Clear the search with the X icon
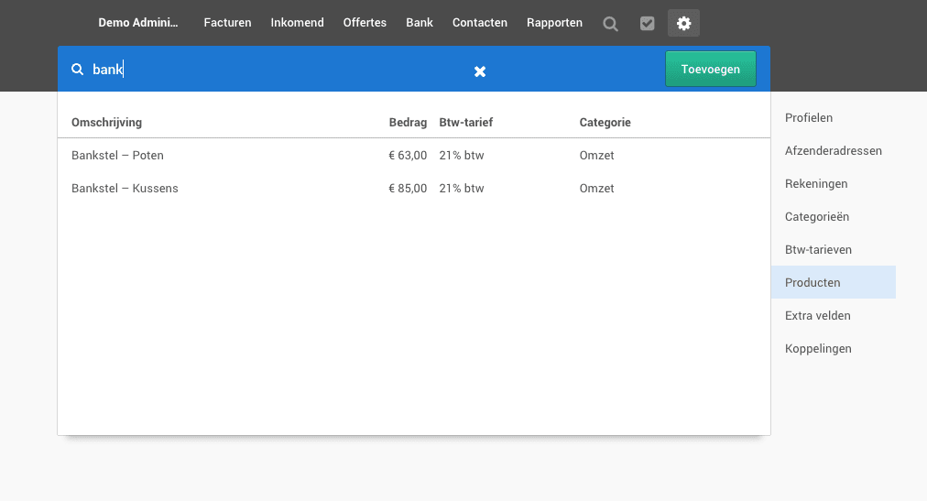The height and width of the screenshot is (501, 927). point(480,71)
